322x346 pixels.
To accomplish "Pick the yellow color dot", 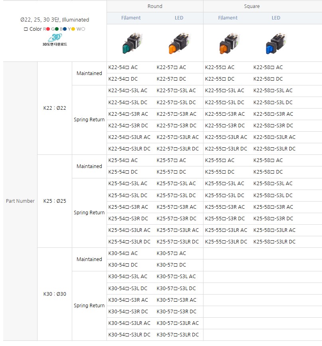I will click(x=73, y=29).
